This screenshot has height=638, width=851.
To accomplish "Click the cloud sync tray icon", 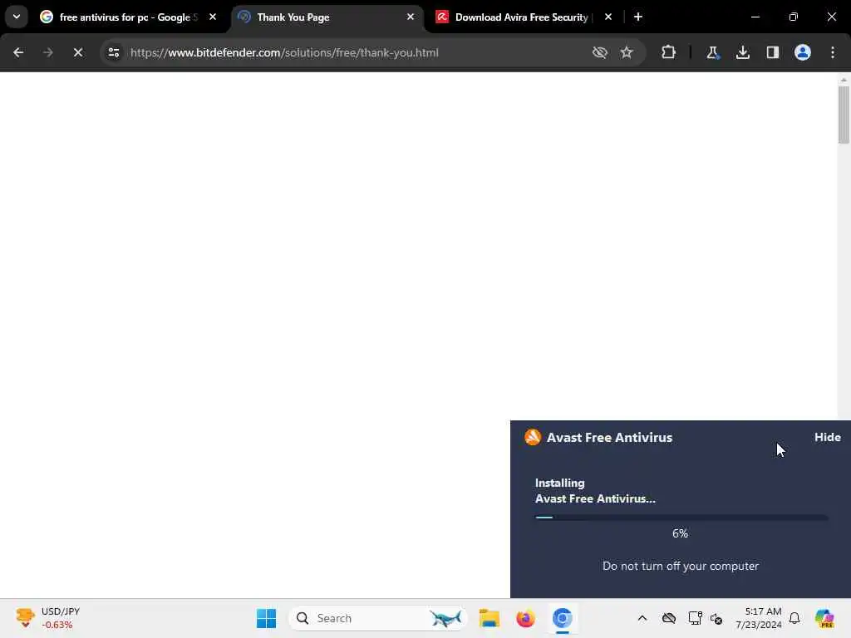I will [x=669, y=618].
